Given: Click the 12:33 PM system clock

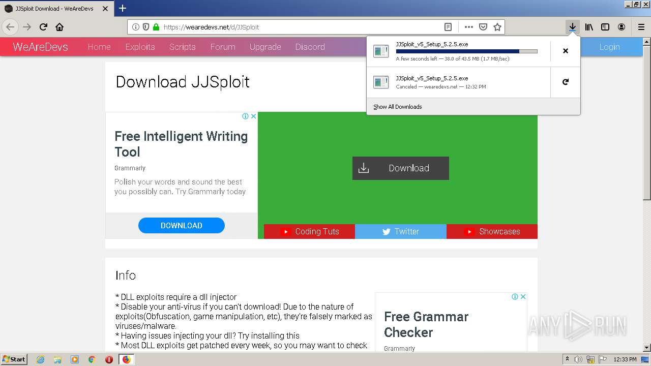Looking at the screenshot, I should 625,359.
